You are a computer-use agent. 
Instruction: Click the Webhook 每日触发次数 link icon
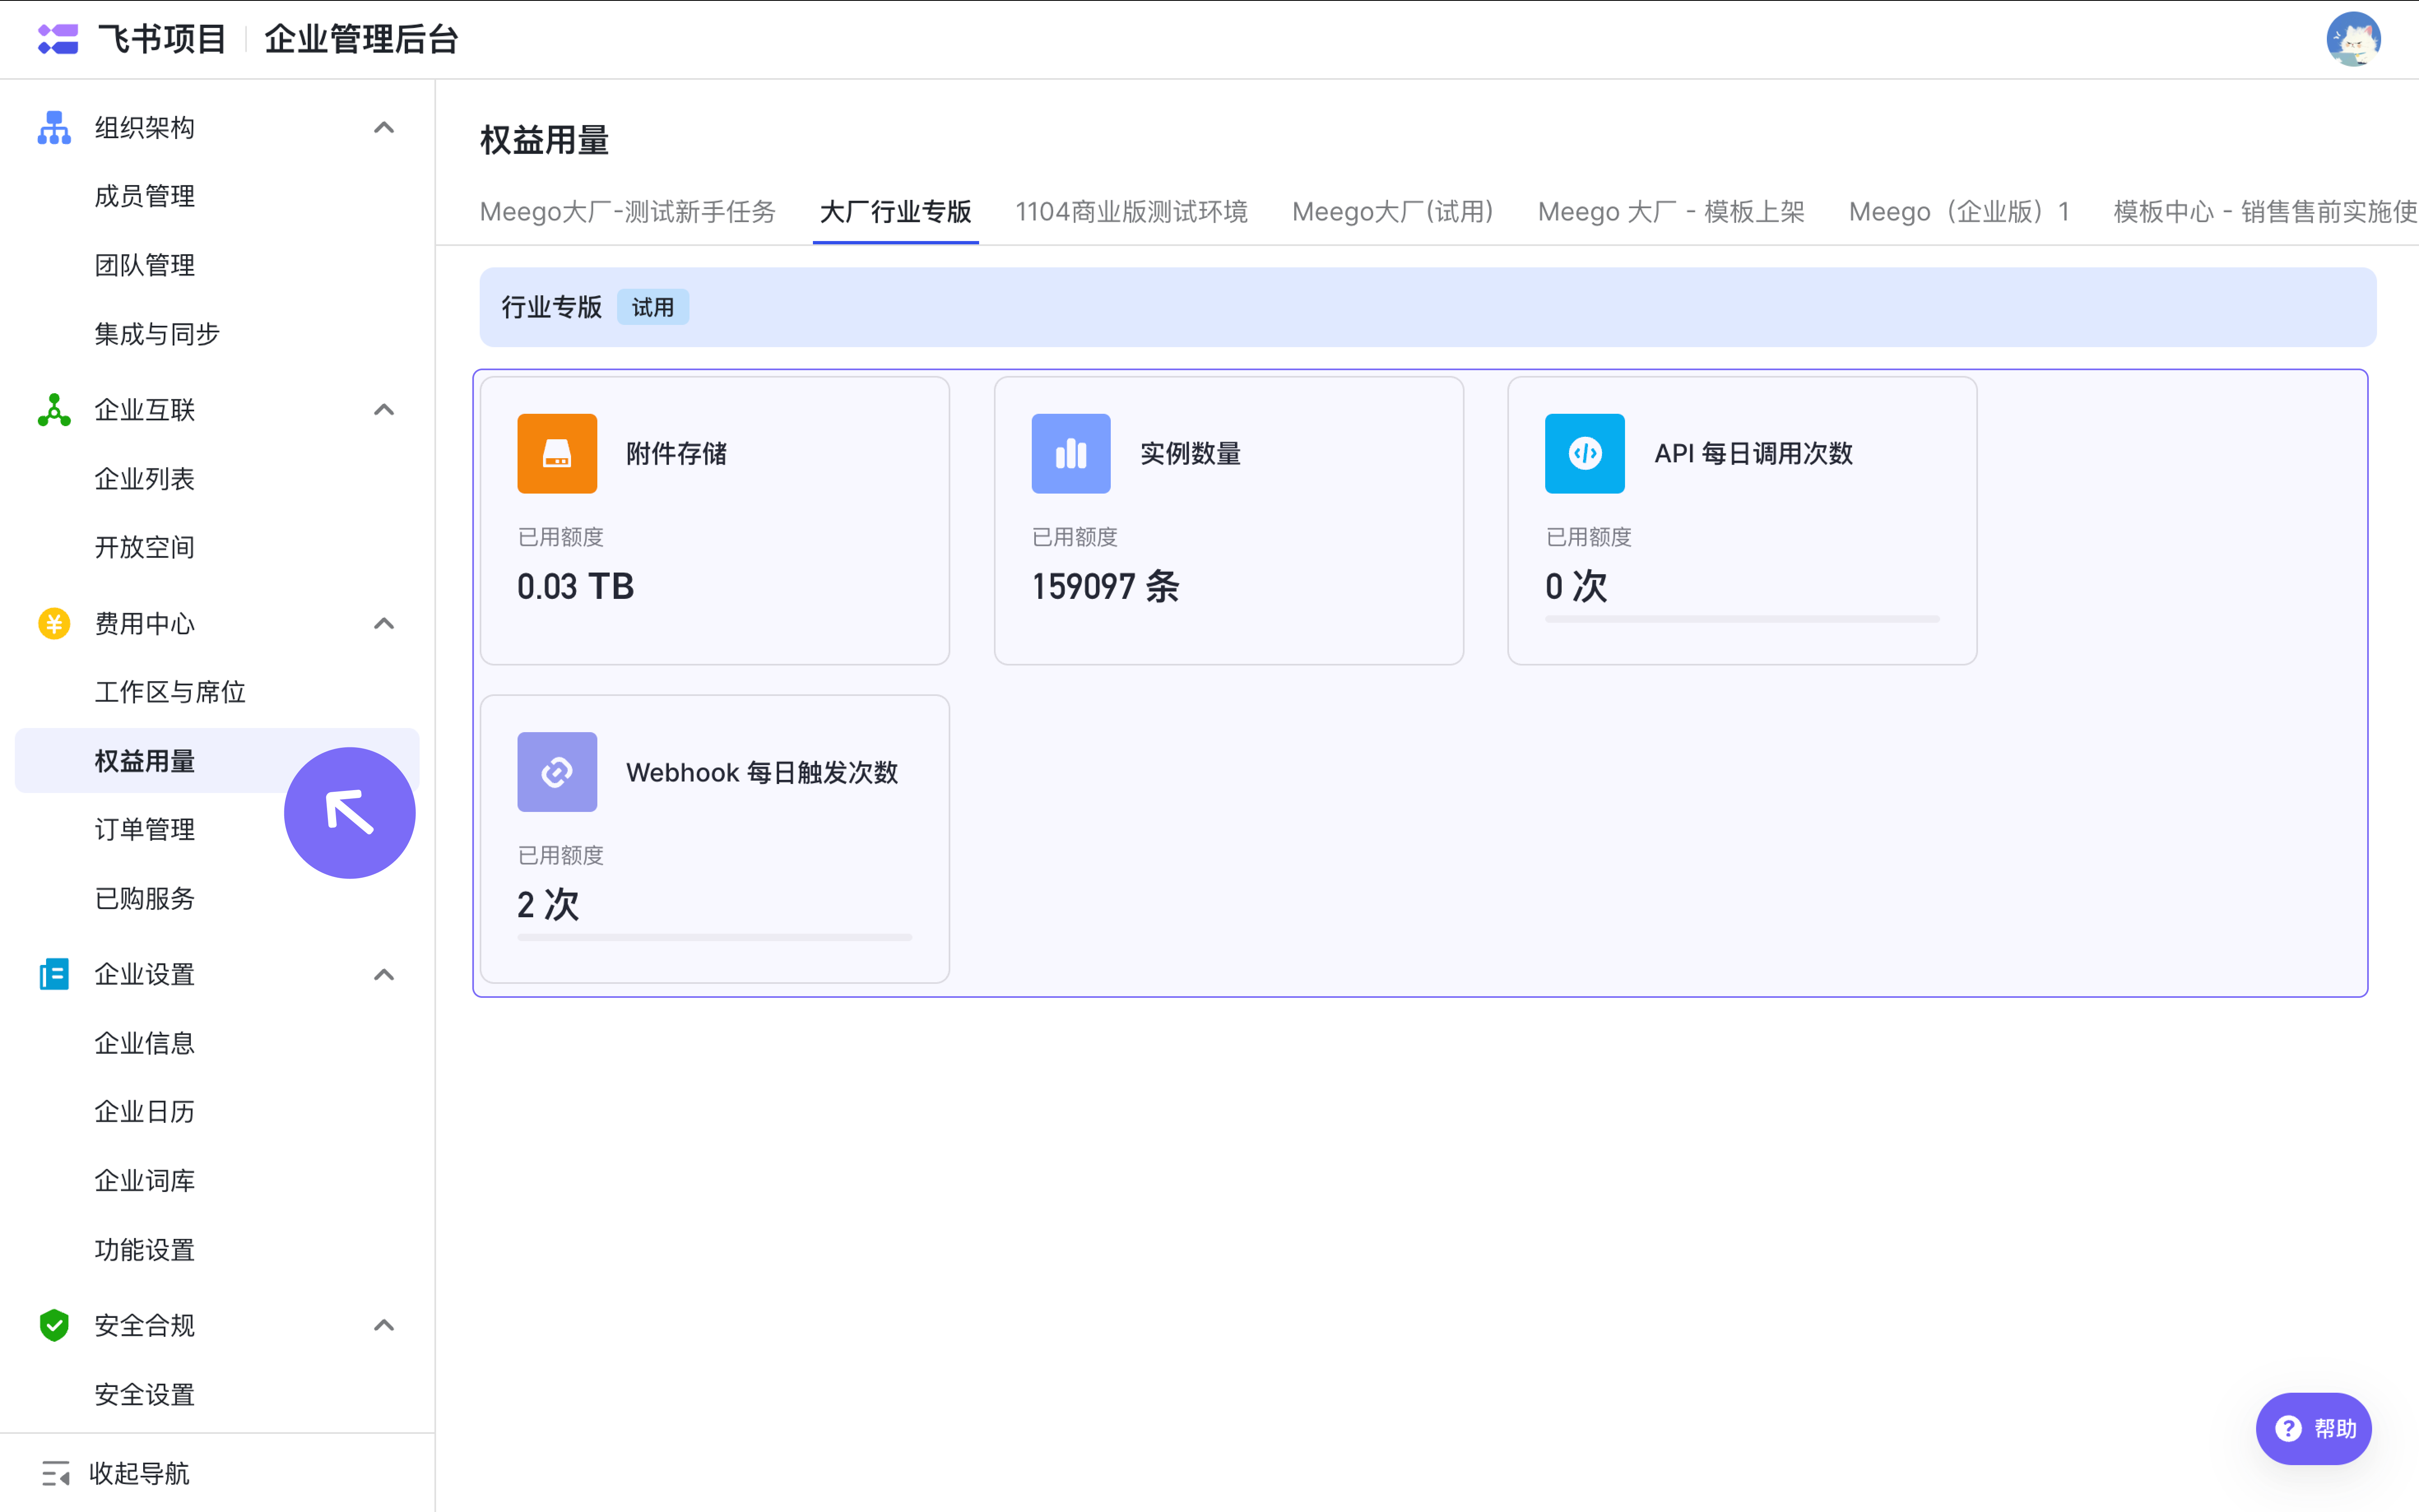tap(557, 772)
